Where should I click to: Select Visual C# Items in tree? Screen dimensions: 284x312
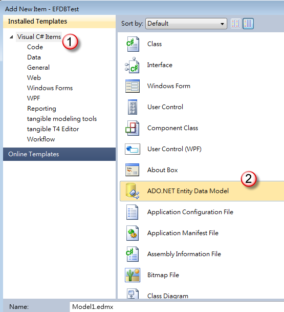click(x=39, y=37)
